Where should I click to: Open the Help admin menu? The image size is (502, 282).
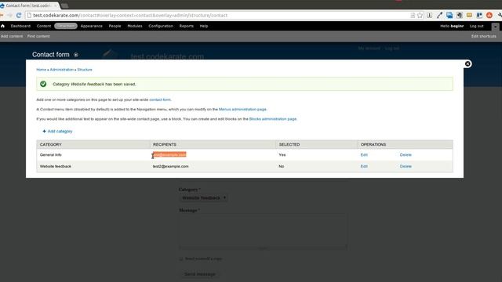[x=204, y=26]
